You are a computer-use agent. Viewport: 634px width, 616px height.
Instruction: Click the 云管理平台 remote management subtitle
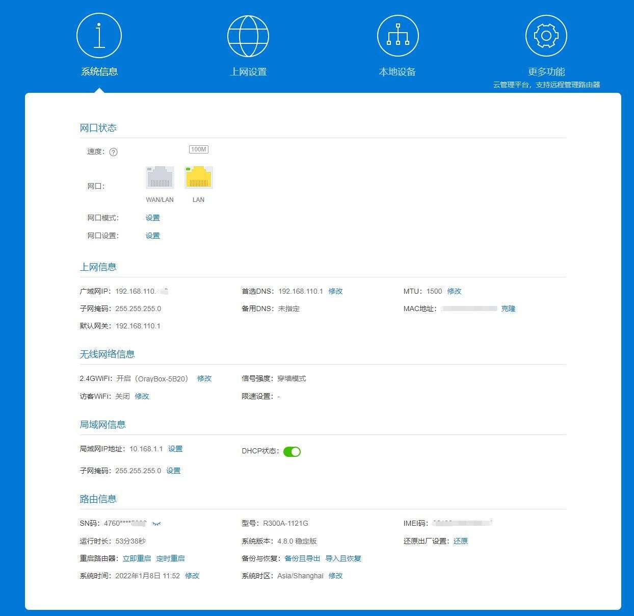coord(546,85)
